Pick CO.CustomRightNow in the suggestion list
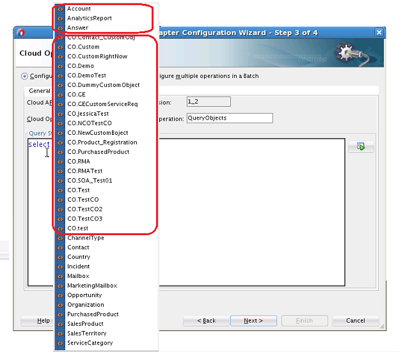 (97, 56)
